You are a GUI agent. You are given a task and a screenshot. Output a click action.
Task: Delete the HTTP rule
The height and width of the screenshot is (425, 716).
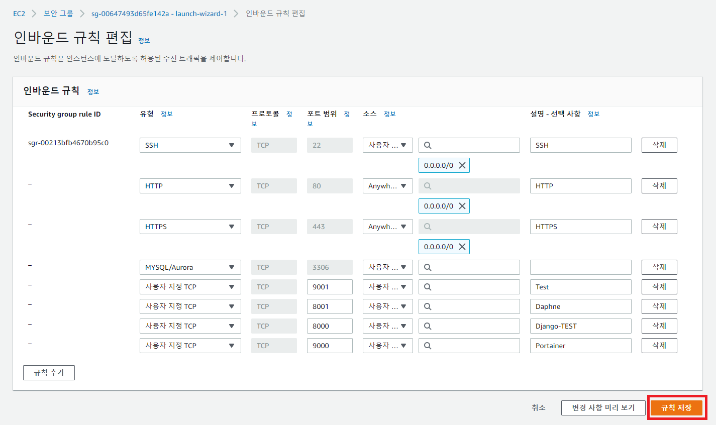(x=659, y=186)
